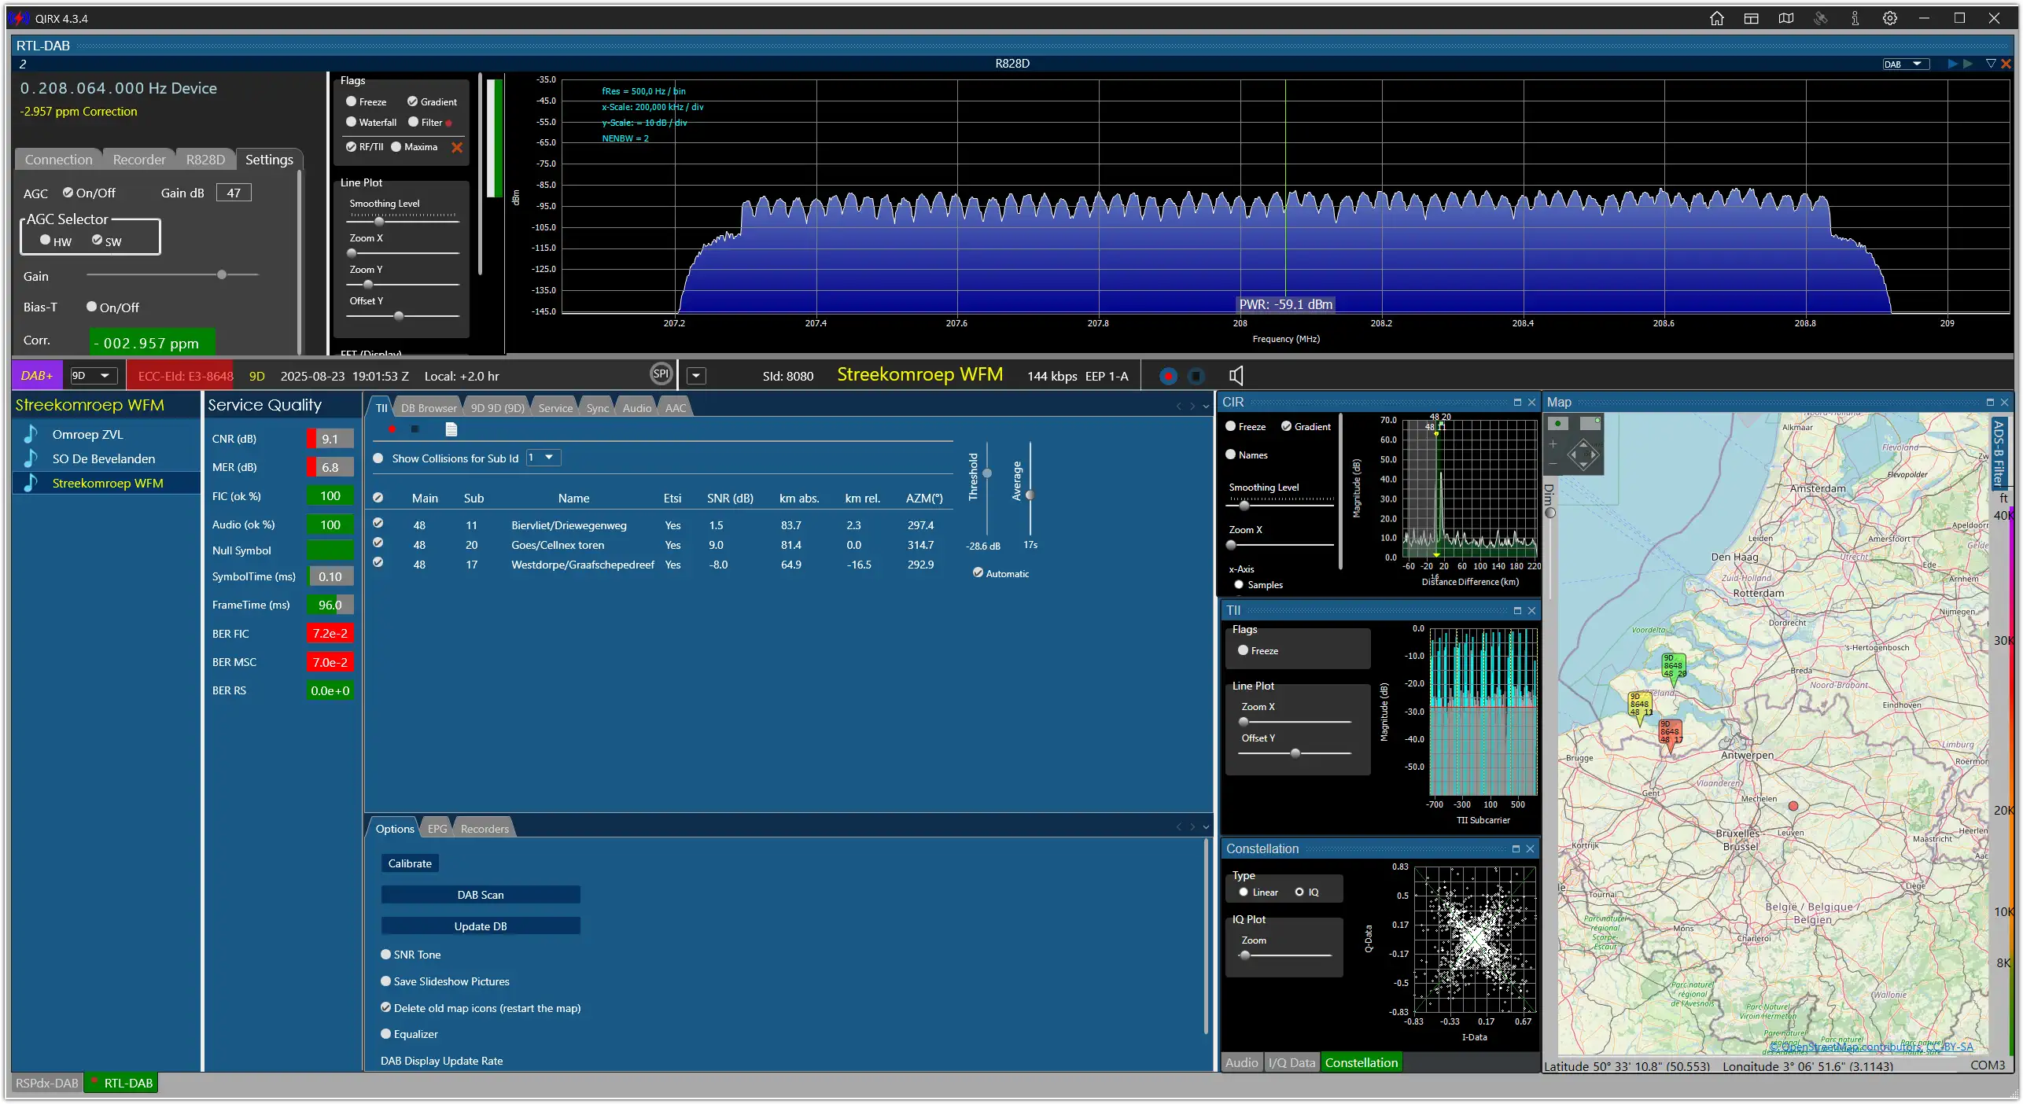
Task: Click the red audio record button in service bar
Action: [x=1168, y=376]
